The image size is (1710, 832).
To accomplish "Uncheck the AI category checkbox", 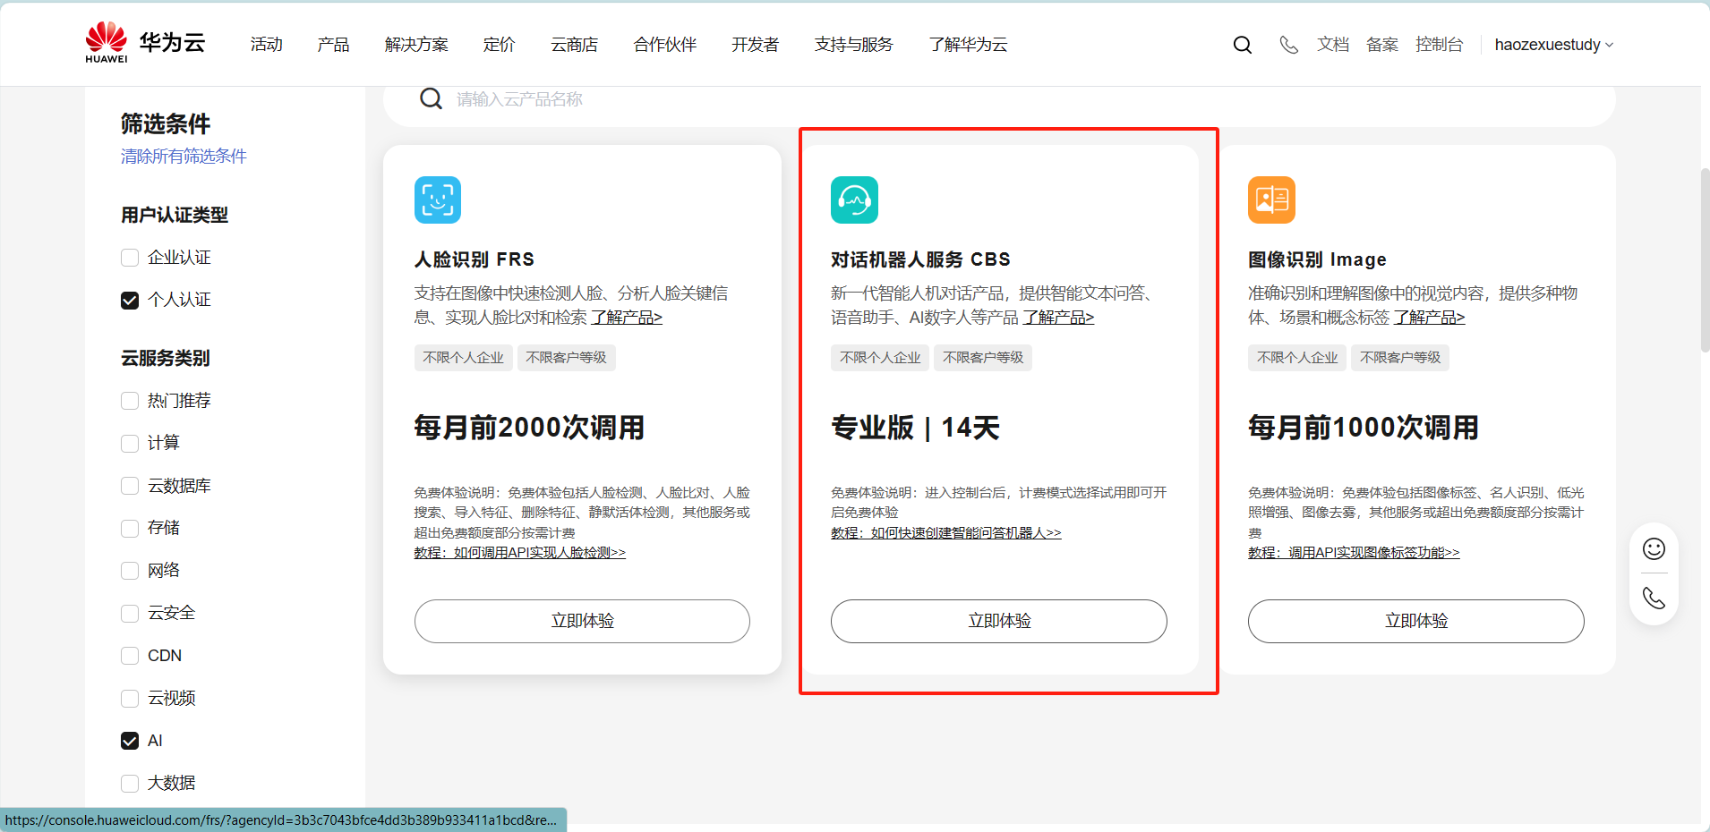I will click(130, 741).
